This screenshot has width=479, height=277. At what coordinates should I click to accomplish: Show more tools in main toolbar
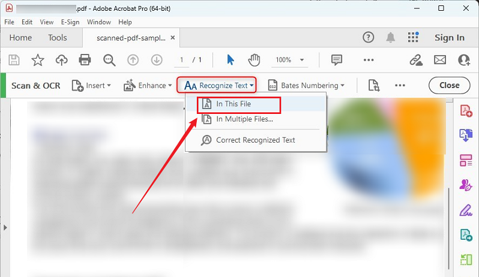click(369, 60)
